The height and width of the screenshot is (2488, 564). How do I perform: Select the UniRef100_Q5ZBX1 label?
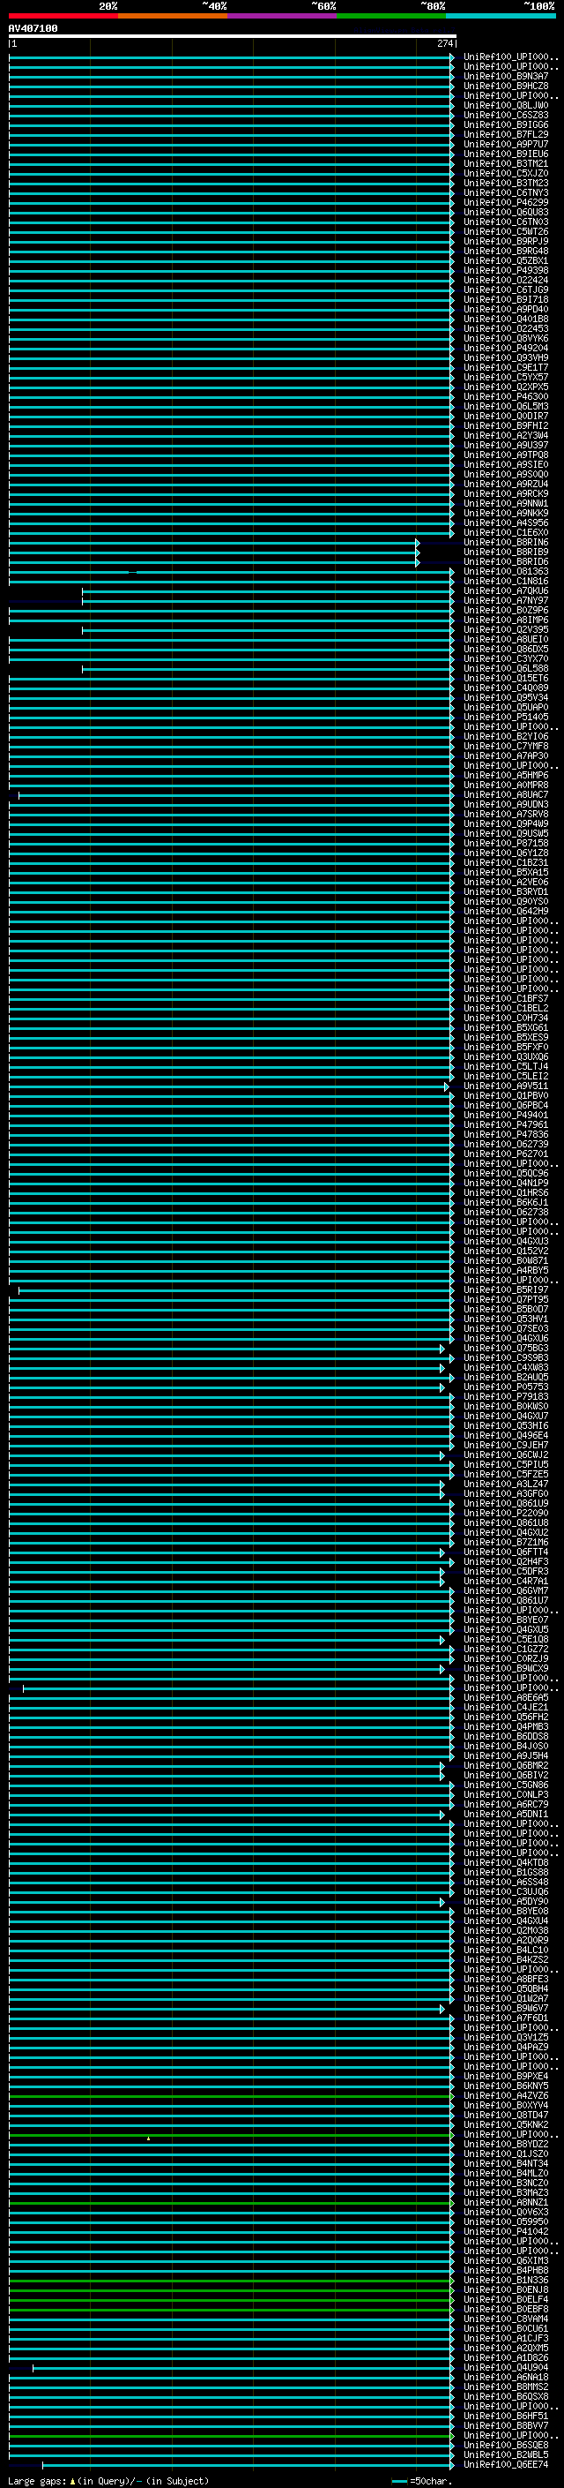coord(506,260)
